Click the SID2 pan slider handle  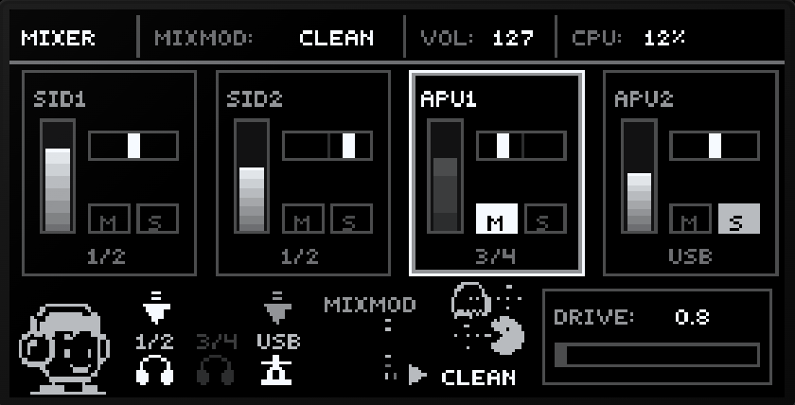[x=349, y=146]
